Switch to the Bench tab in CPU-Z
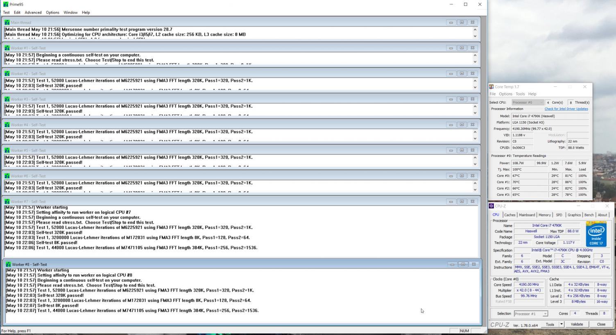Screen dimensions: 616x335 pos(589,215)
